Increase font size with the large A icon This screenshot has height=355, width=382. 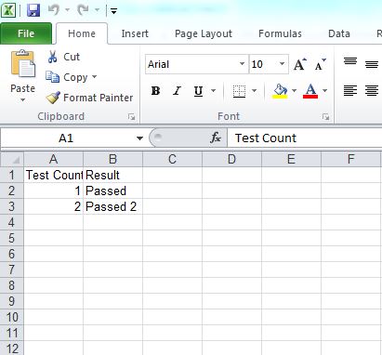tap(299, 64)
